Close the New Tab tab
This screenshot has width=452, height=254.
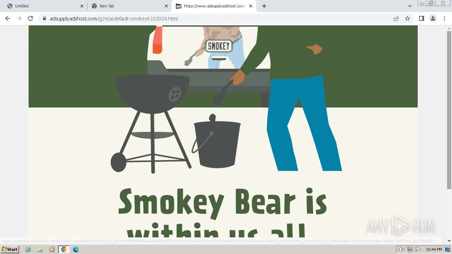point(166,6)
